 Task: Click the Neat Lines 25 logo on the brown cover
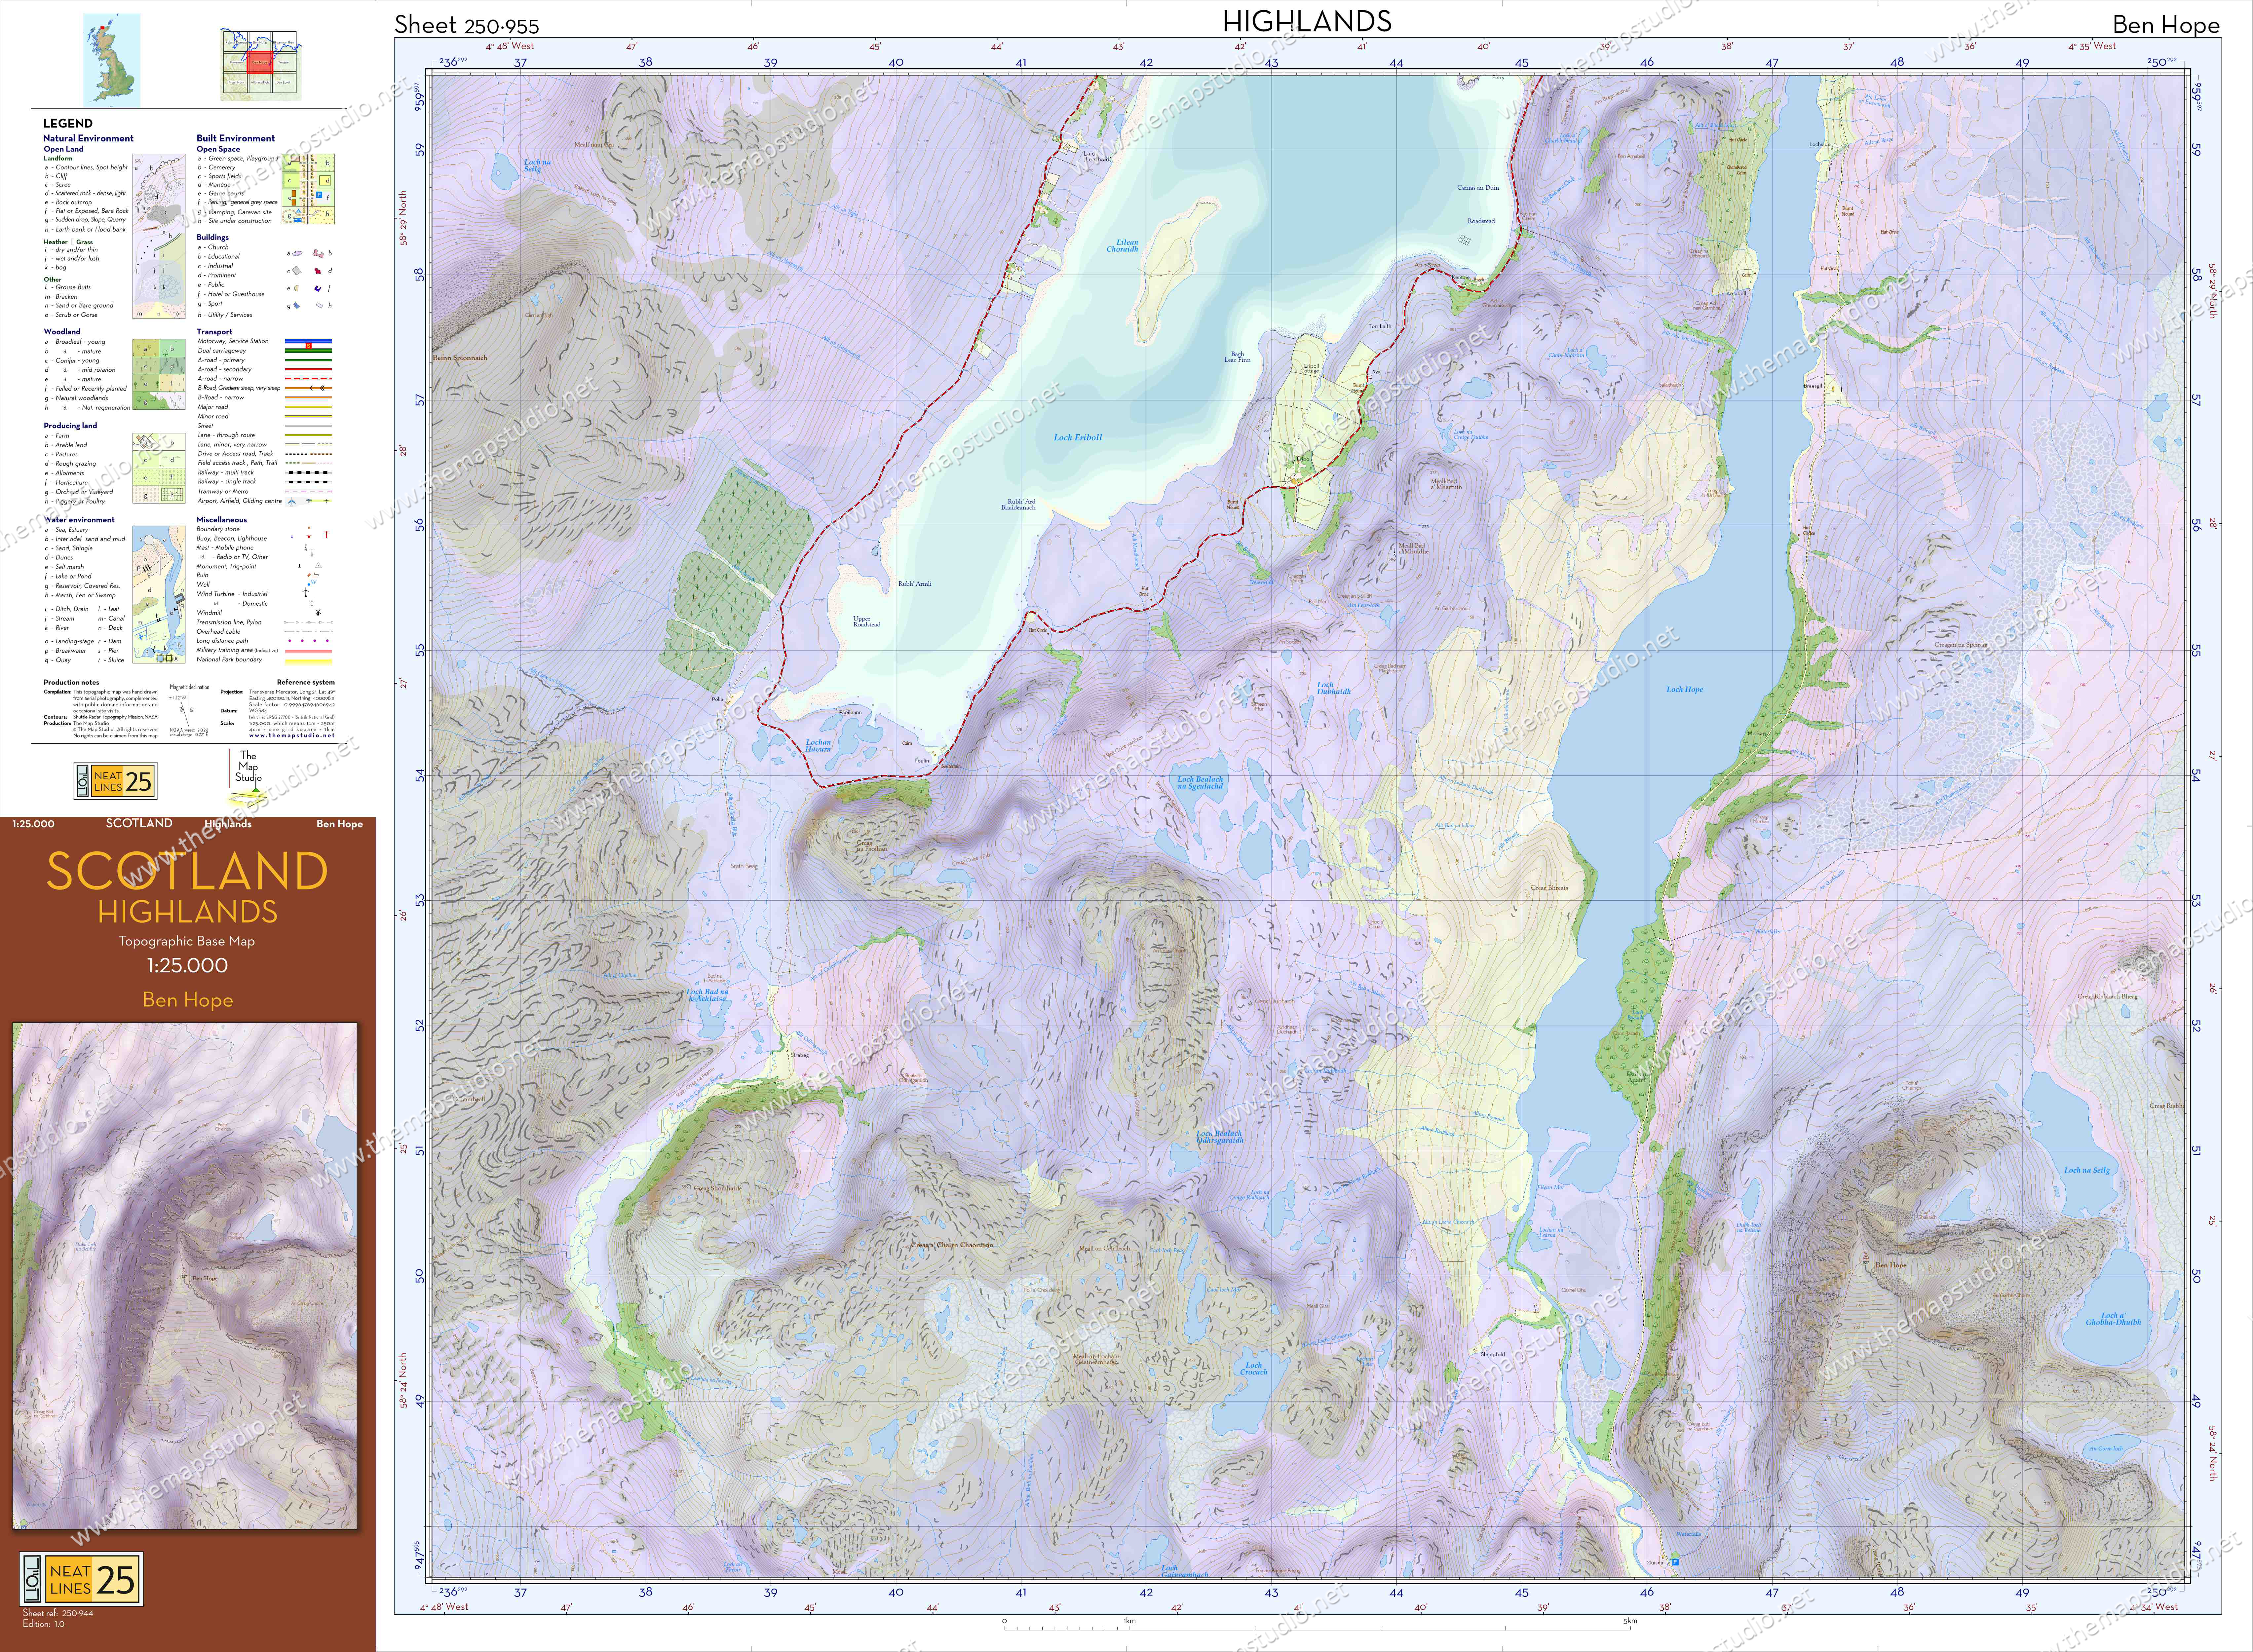click(x=81, y=1579)
